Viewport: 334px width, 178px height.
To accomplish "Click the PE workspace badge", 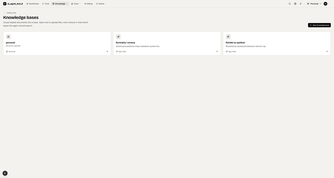I will [308, 4].
